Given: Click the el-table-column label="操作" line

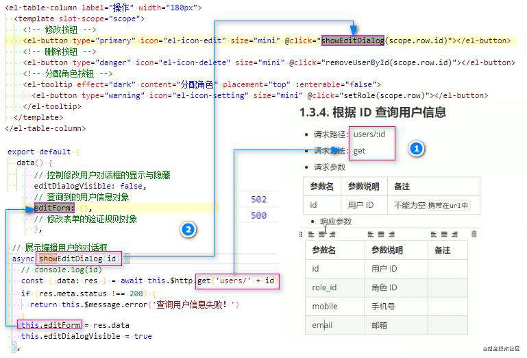Looking at the screenshot, I should [x=103, y=8].
